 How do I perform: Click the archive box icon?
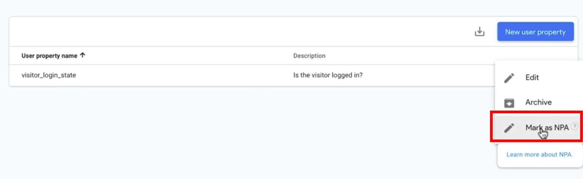[x=509, y=103]
